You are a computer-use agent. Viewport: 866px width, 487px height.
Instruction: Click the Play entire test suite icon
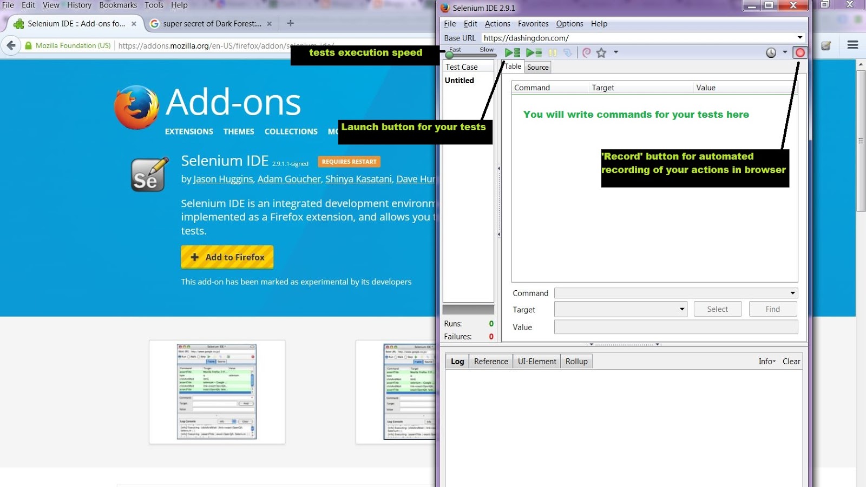tap(512, 52)
